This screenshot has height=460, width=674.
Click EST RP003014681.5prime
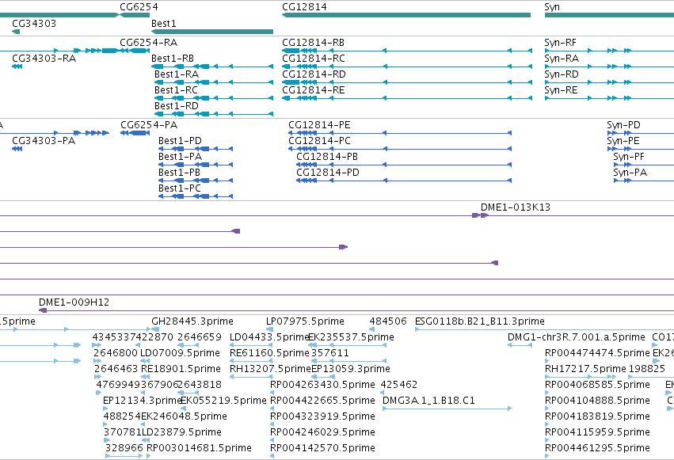click(x=199, y=448)
